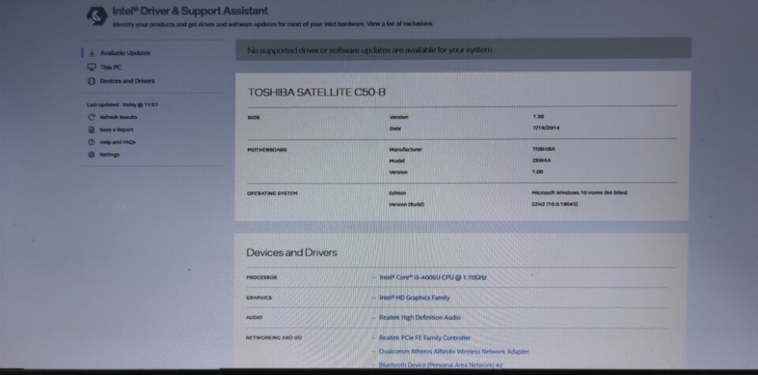Click the Devices and Drivers chip icon
Screen dimensions: 758x375
[92, 81]
